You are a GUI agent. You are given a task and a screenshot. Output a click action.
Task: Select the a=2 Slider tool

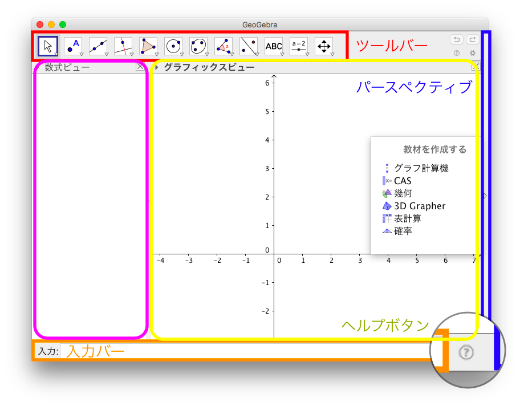tap(299, 46)
